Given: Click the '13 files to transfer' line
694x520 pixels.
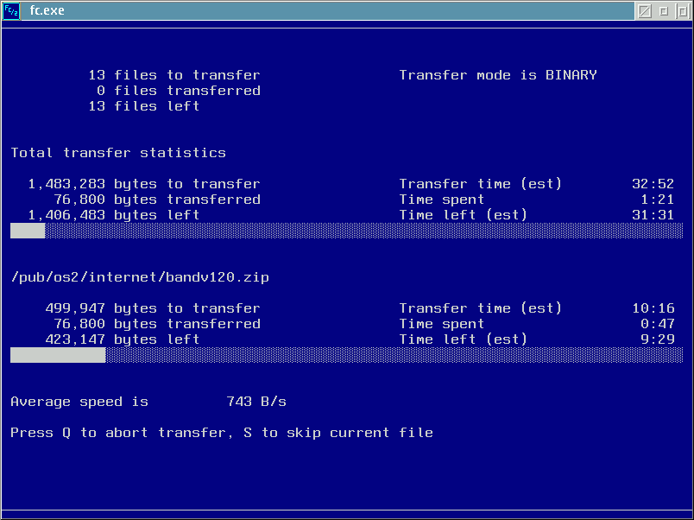Looking at the screenshot, I should (x=174, y=75).
